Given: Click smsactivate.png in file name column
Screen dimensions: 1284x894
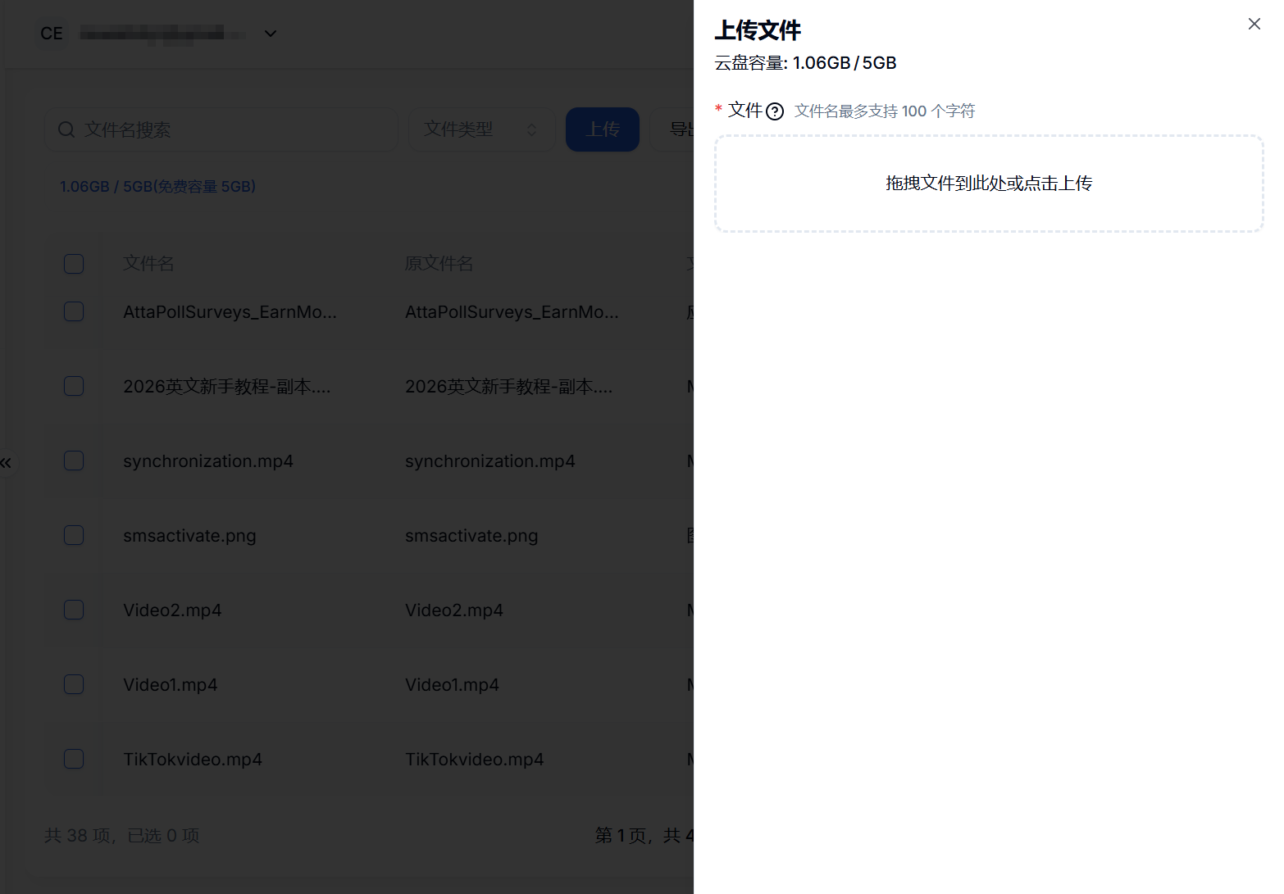Looking at the screenshot, I should click(189, 536).
